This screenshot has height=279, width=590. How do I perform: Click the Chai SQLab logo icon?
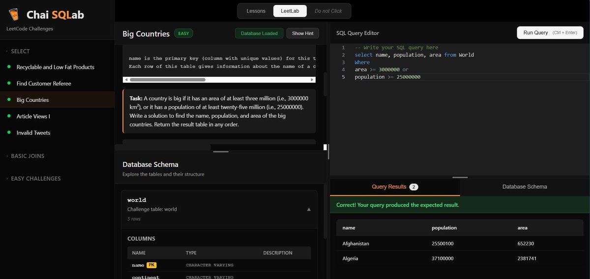click(14, 15)
